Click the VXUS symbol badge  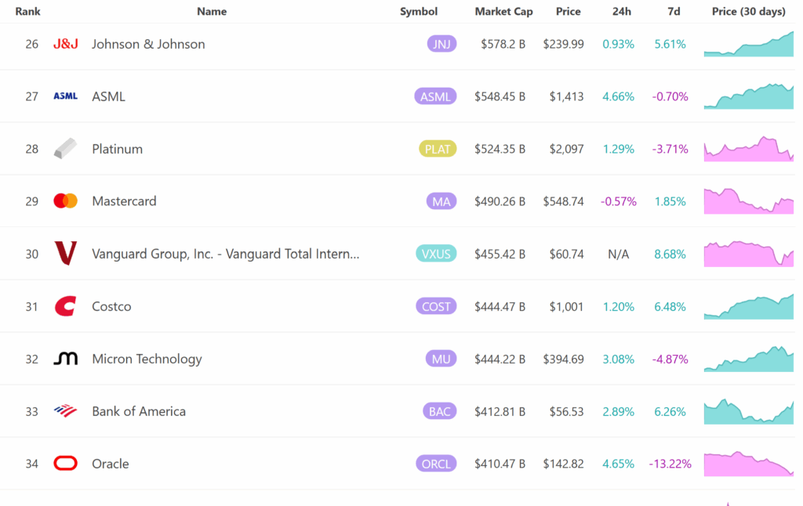(x=436, y=254)
